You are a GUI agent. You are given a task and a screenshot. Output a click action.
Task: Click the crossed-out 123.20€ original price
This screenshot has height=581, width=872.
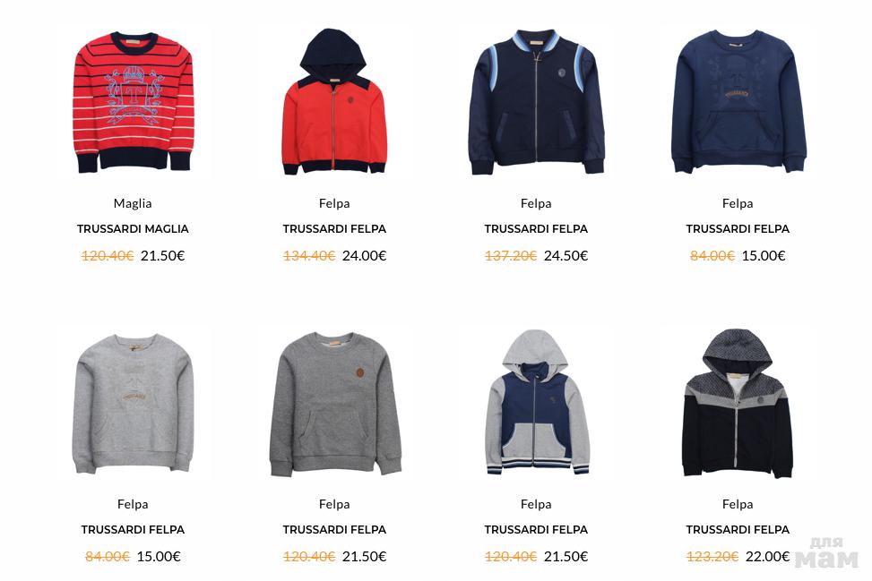pos(712,557)
